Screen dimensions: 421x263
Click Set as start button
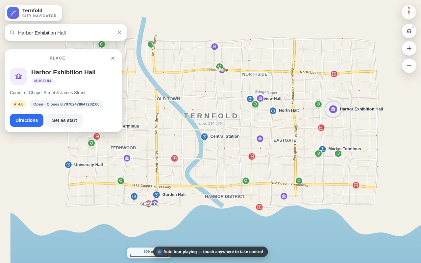coord(64,120)
